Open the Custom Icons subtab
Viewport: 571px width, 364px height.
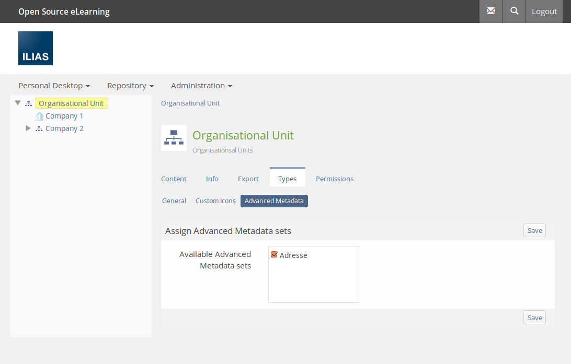(215, 201)
